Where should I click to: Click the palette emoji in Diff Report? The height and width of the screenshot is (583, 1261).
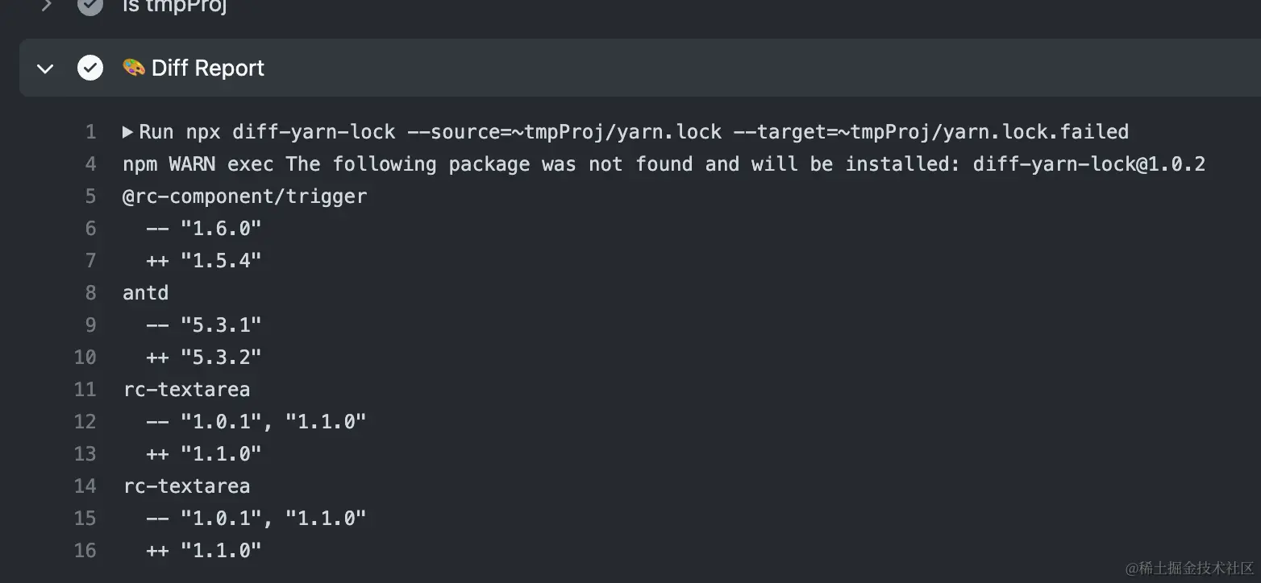coord(133,68)
